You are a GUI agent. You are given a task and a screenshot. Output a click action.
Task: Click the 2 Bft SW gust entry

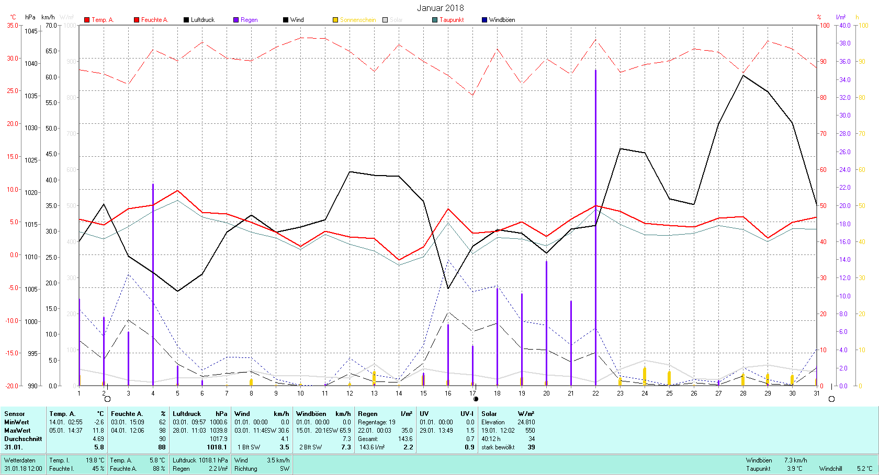coord(310,447)
